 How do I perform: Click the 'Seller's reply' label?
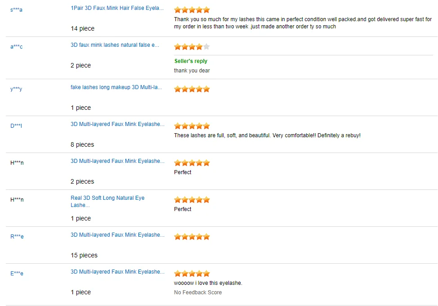pos(191,61)
